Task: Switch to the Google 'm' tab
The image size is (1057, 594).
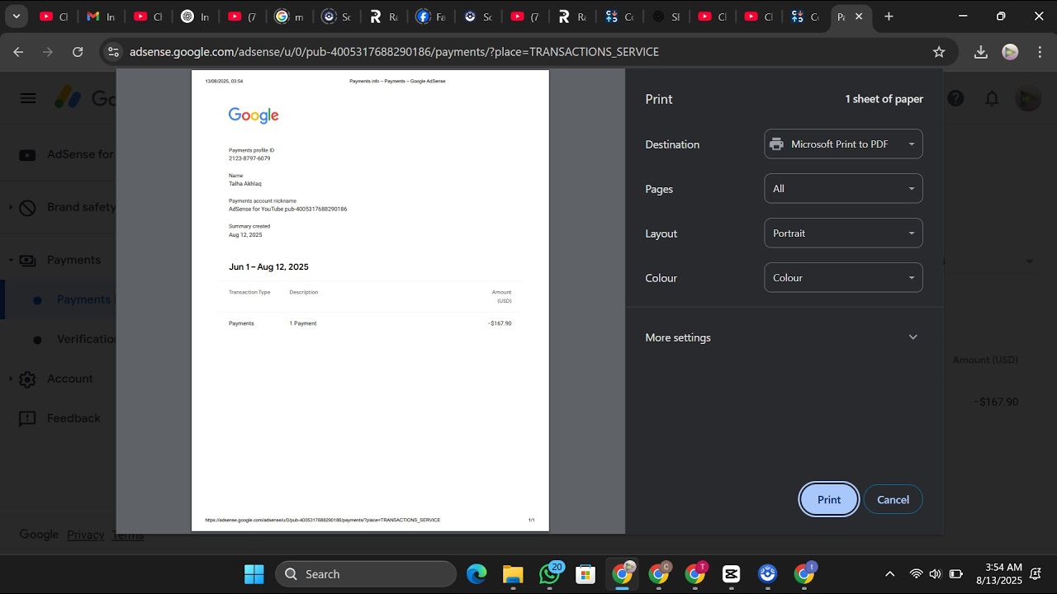Action: coord(288,16)
